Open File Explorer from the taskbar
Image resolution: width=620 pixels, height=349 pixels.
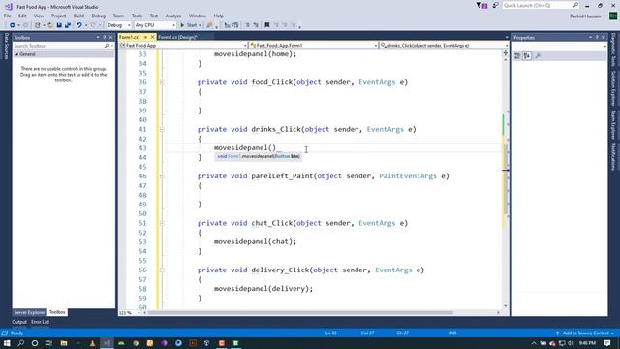click(64, 343)
